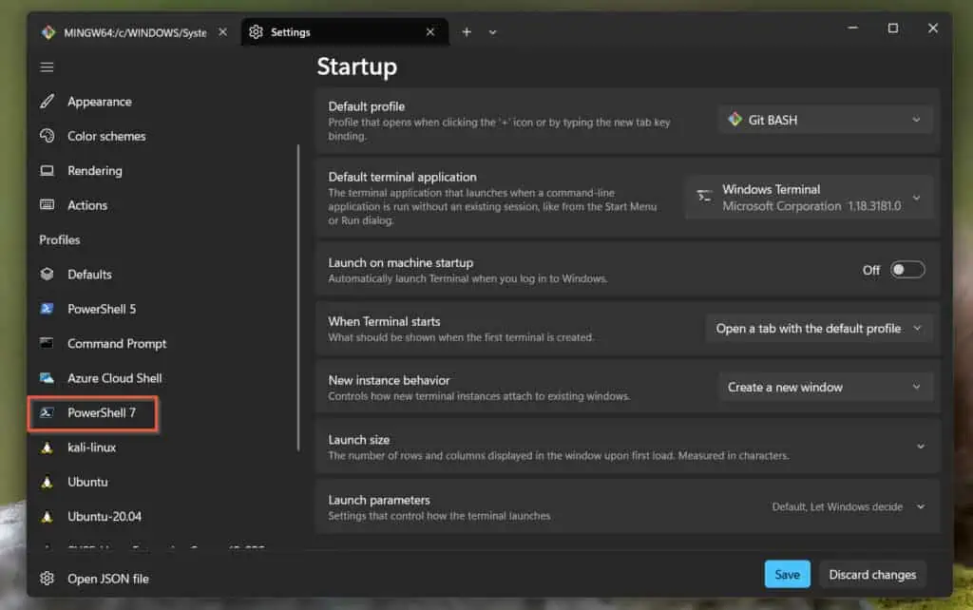973x610 pixels.
Task: Click the PowerShell 5 profile icon
Action: tap(48, 309)
